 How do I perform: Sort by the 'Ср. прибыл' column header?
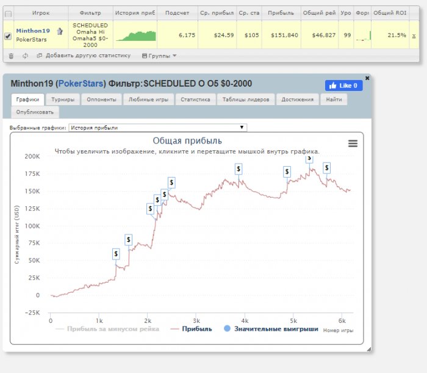coord(217,13)
